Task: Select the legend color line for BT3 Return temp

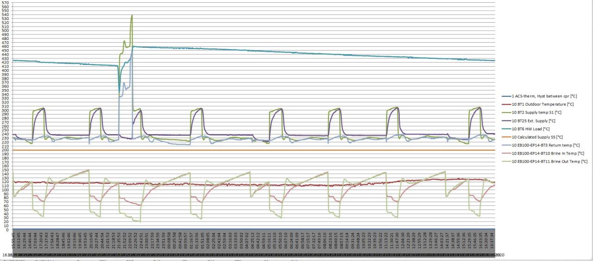Action: pyautogui.click(x=507, y=145)
